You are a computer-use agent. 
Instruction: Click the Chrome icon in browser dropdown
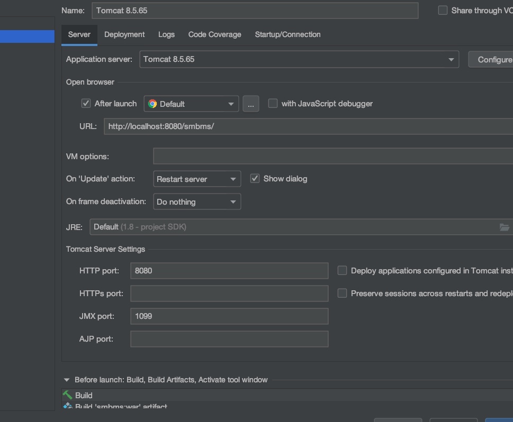pyautogui.click(x=152, y=104)
